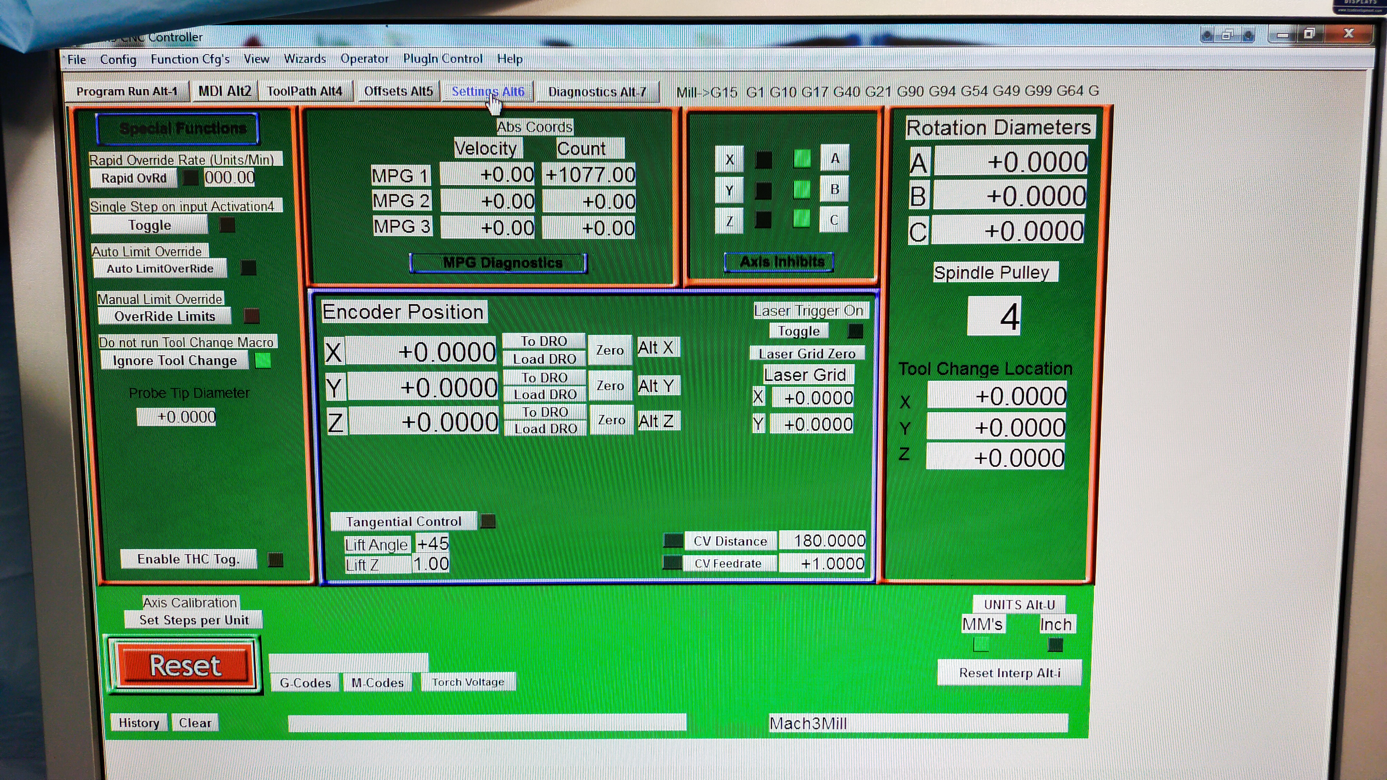Click the CV Distance value field
The height and width of the screenshot is (780, 1387).
click(822, 540)
